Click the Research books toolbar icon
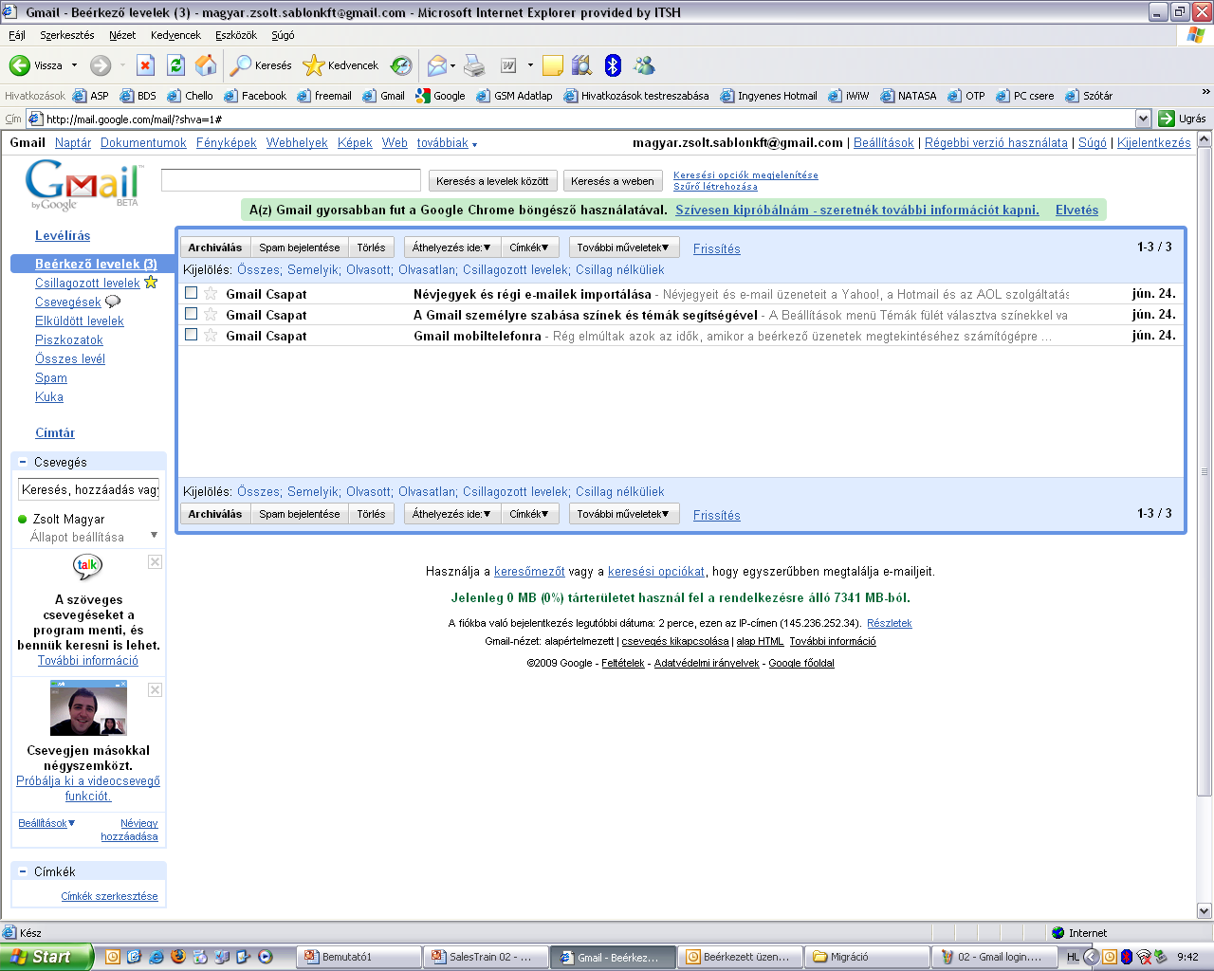The image size is (1214, 971). [582, 65]
